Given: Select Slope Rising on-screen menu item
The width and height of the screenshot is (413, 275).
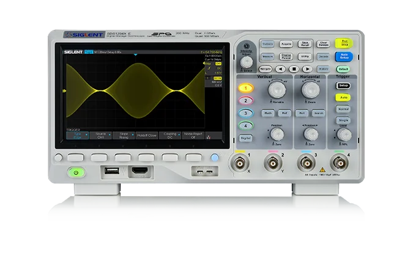Looking at the screenshot, I should pos(124,136).
